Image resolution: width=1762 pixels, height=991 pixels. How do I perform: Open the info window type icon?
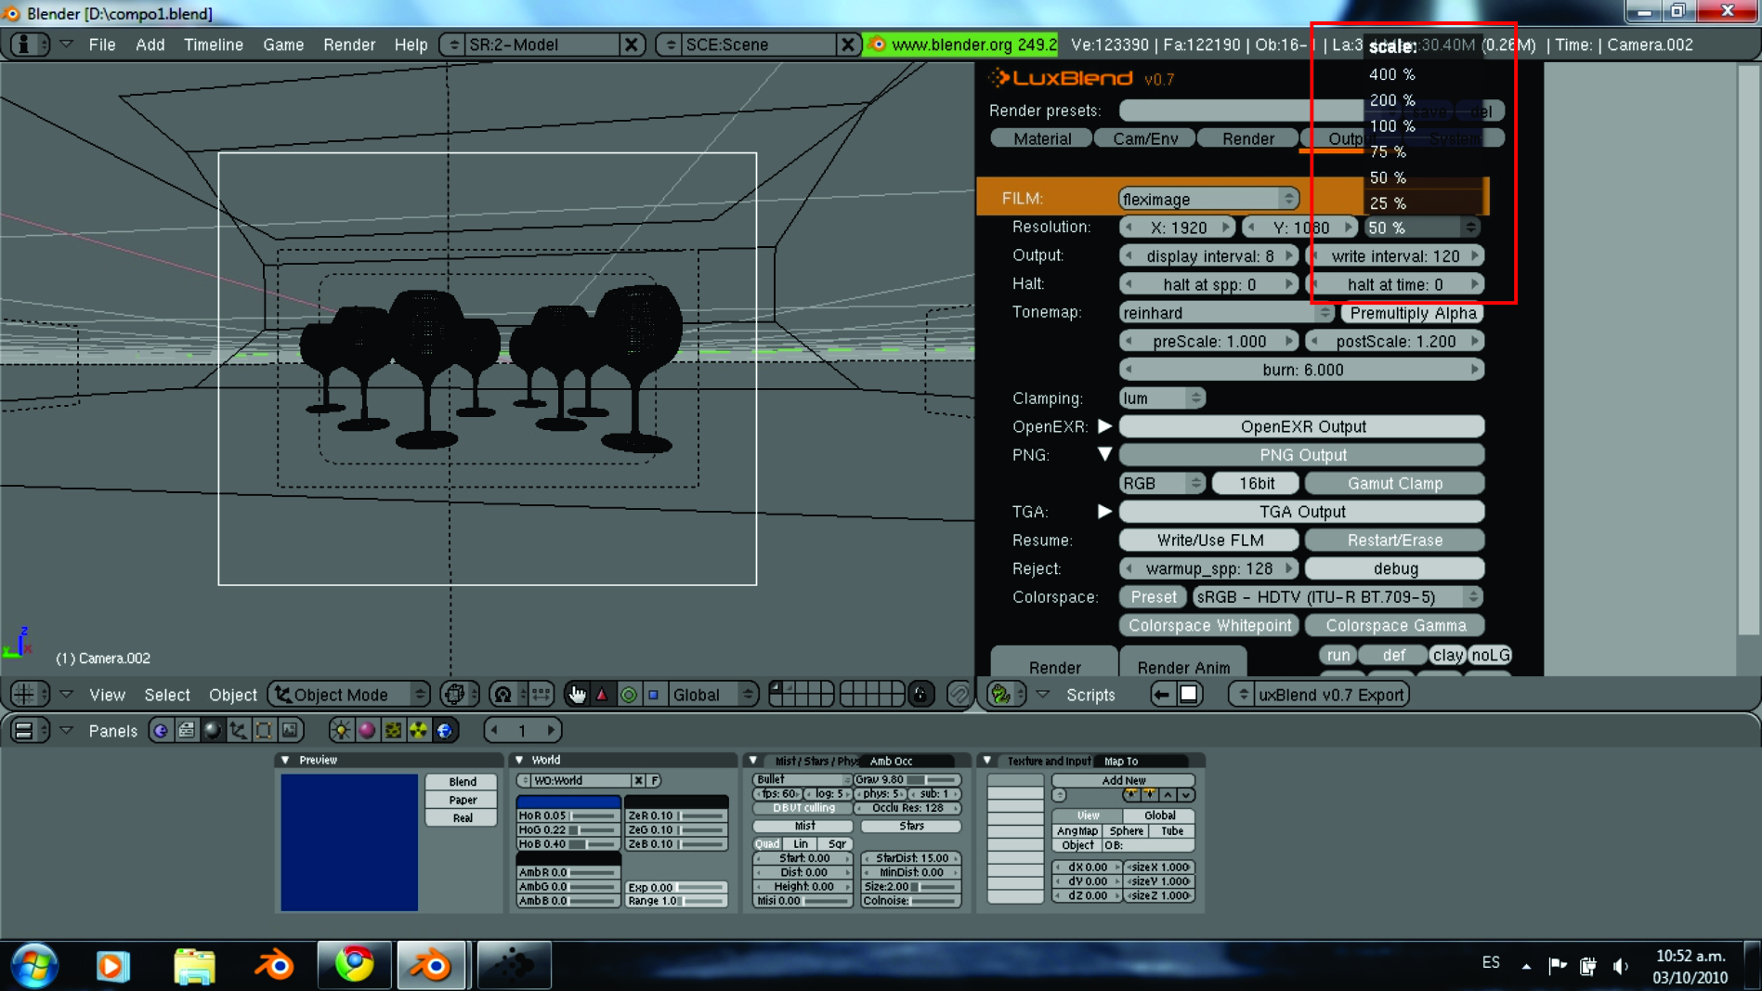[x=29, y=45]
